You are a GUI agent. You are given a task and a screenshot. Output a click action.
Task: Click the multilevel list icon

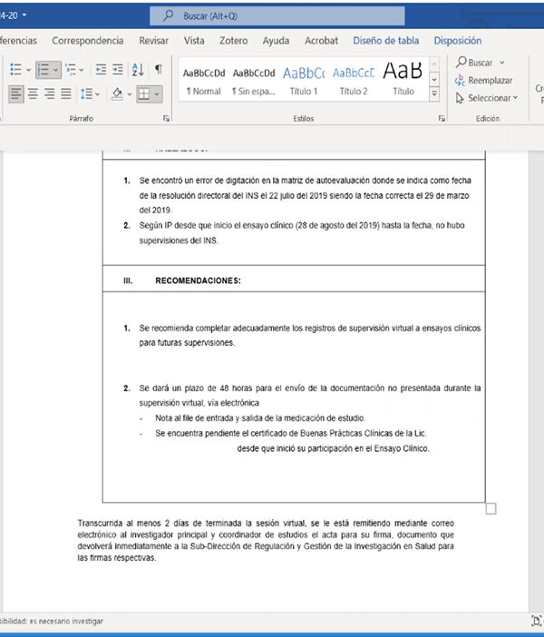pyautogui.click(x=71, y=70)
